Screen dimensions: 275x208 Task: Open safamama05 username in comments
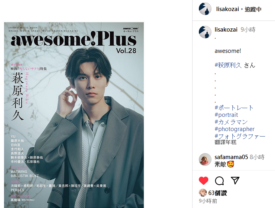[x=231, y=157]
